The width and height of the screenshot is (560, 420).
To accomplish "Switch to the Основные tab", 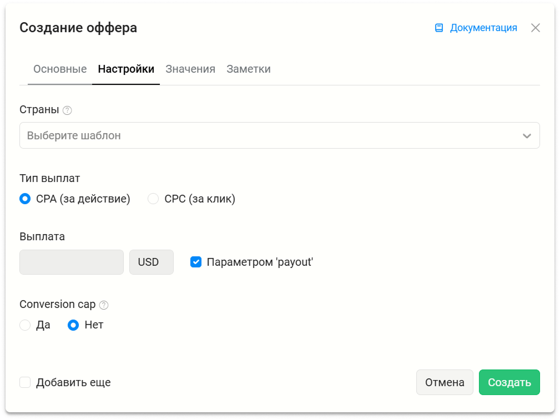I will (60, 69).
